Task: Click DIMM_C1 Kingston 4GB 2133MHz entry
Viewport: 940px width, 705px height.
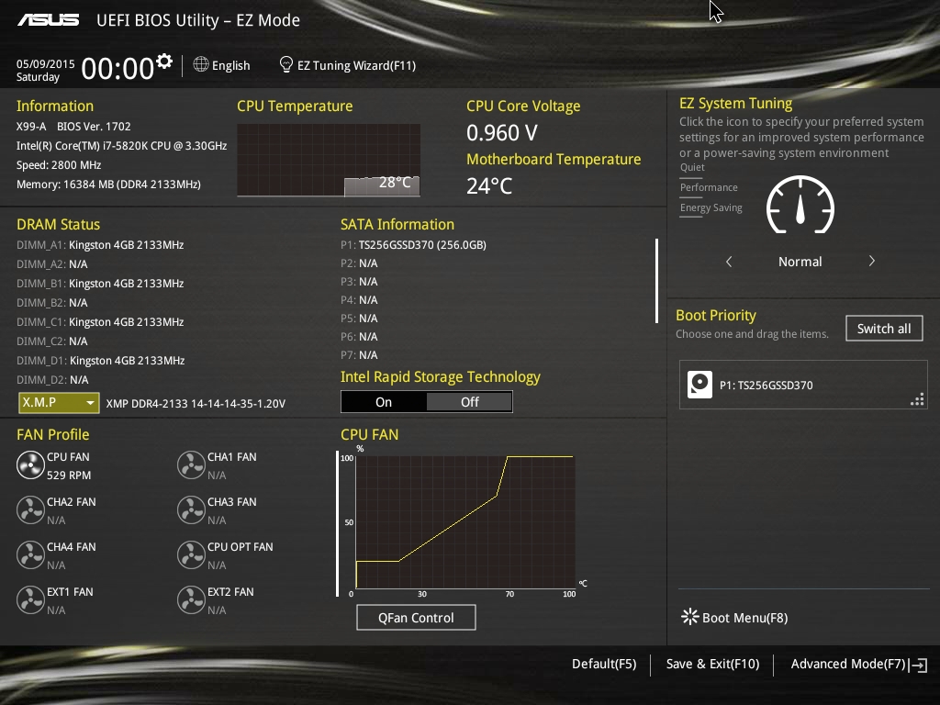Action: [x=100, y=322]
